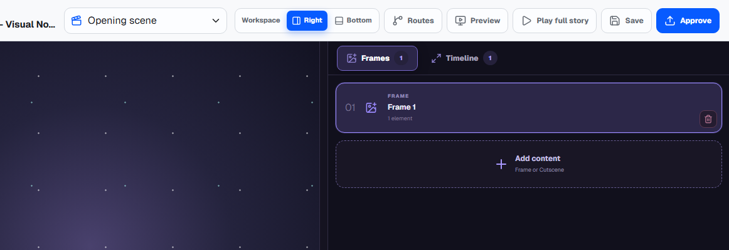Switch workspace layout to Right
729x250 pixels.
coord(307,21)
